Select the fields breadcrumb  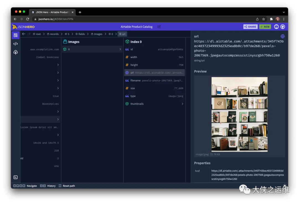tap(80, 34)
